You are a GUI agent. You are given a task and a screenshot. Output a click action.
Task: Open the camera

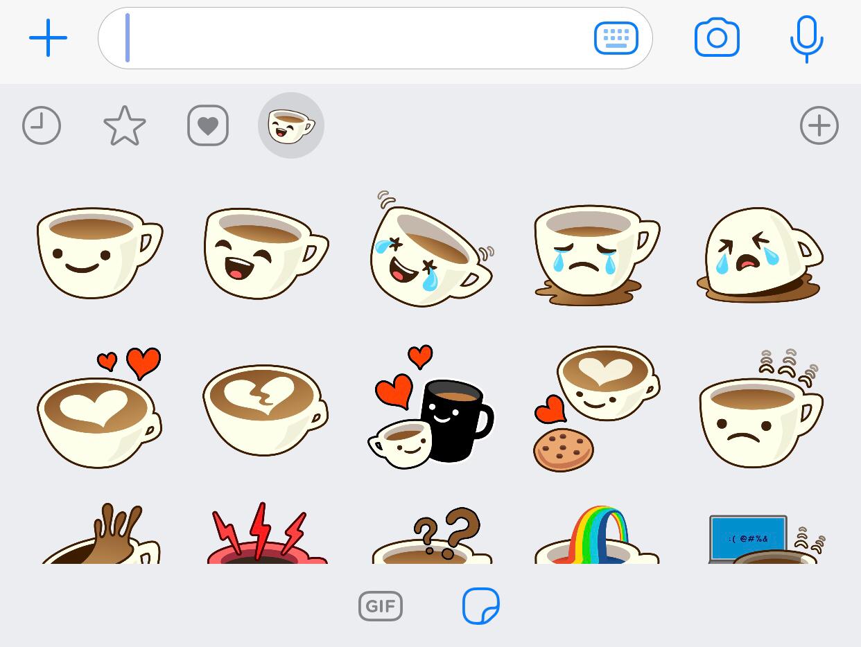coord(717,38)
